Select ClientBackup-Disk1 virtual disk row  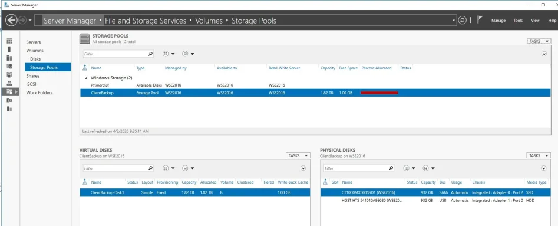point(195,192)
